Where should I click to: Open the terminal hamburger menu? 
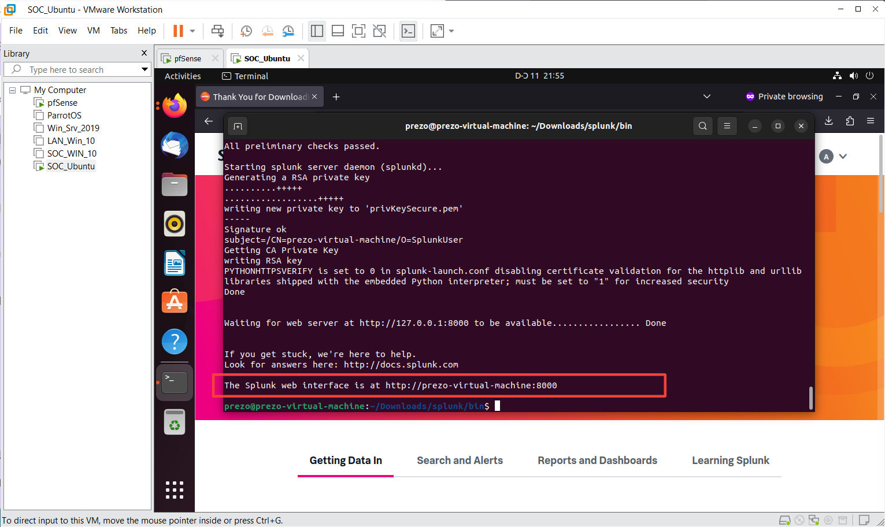tap(727, 126)
